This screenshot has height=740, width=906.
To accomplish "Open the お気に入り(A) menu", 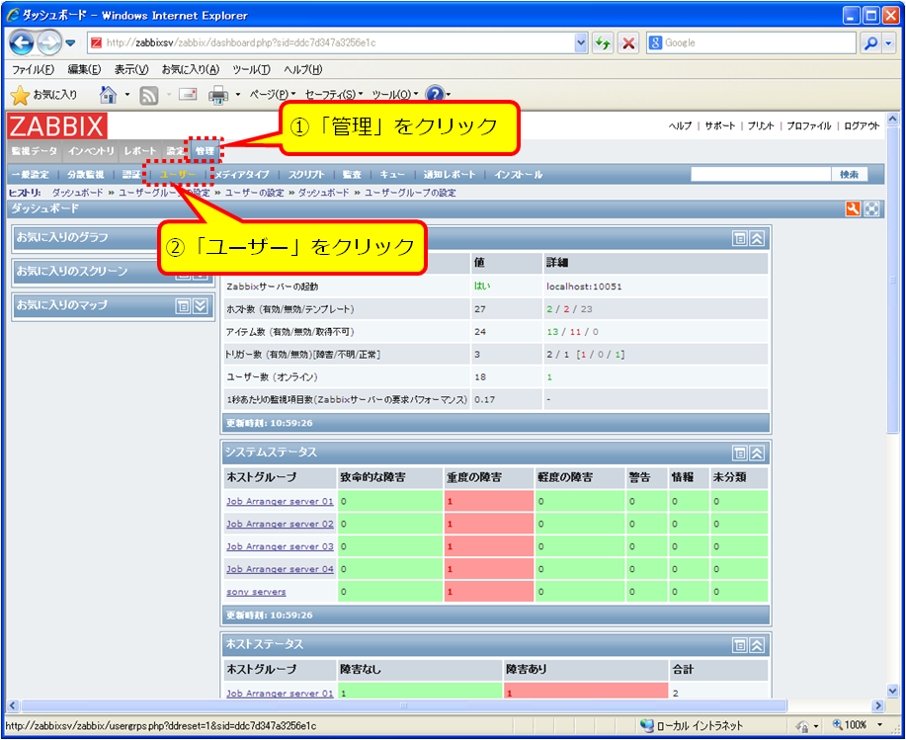I will click(x=191, y=69).
